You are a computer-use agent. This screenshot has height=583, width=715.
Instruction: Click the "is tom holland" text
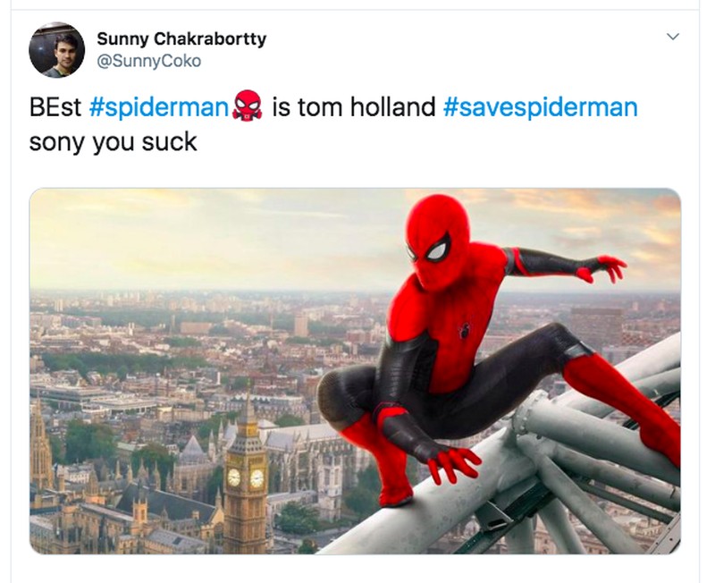click(x=353, y=108)
